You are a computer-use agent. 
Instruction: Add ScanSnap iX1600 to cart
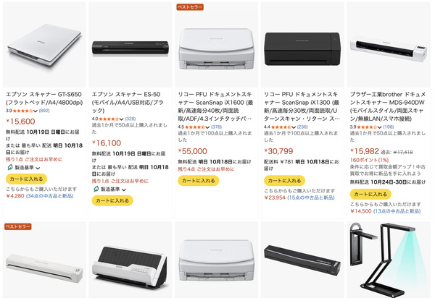199,181
